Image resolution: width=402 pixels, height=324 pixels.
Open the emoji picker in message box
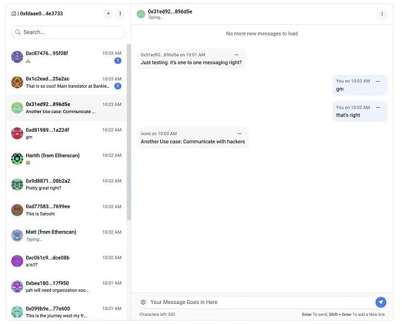[143, 302]
